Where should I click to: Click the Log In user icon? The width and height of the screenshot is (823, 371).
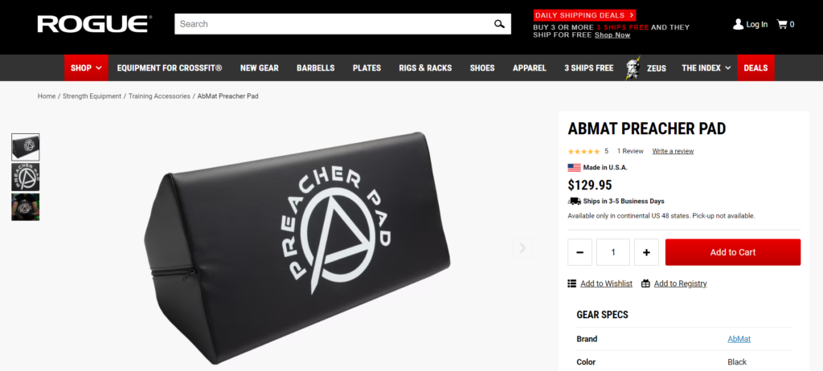738,24
